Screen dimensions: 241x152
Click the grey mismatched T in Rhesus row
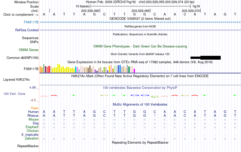click(x=155, y=115)
